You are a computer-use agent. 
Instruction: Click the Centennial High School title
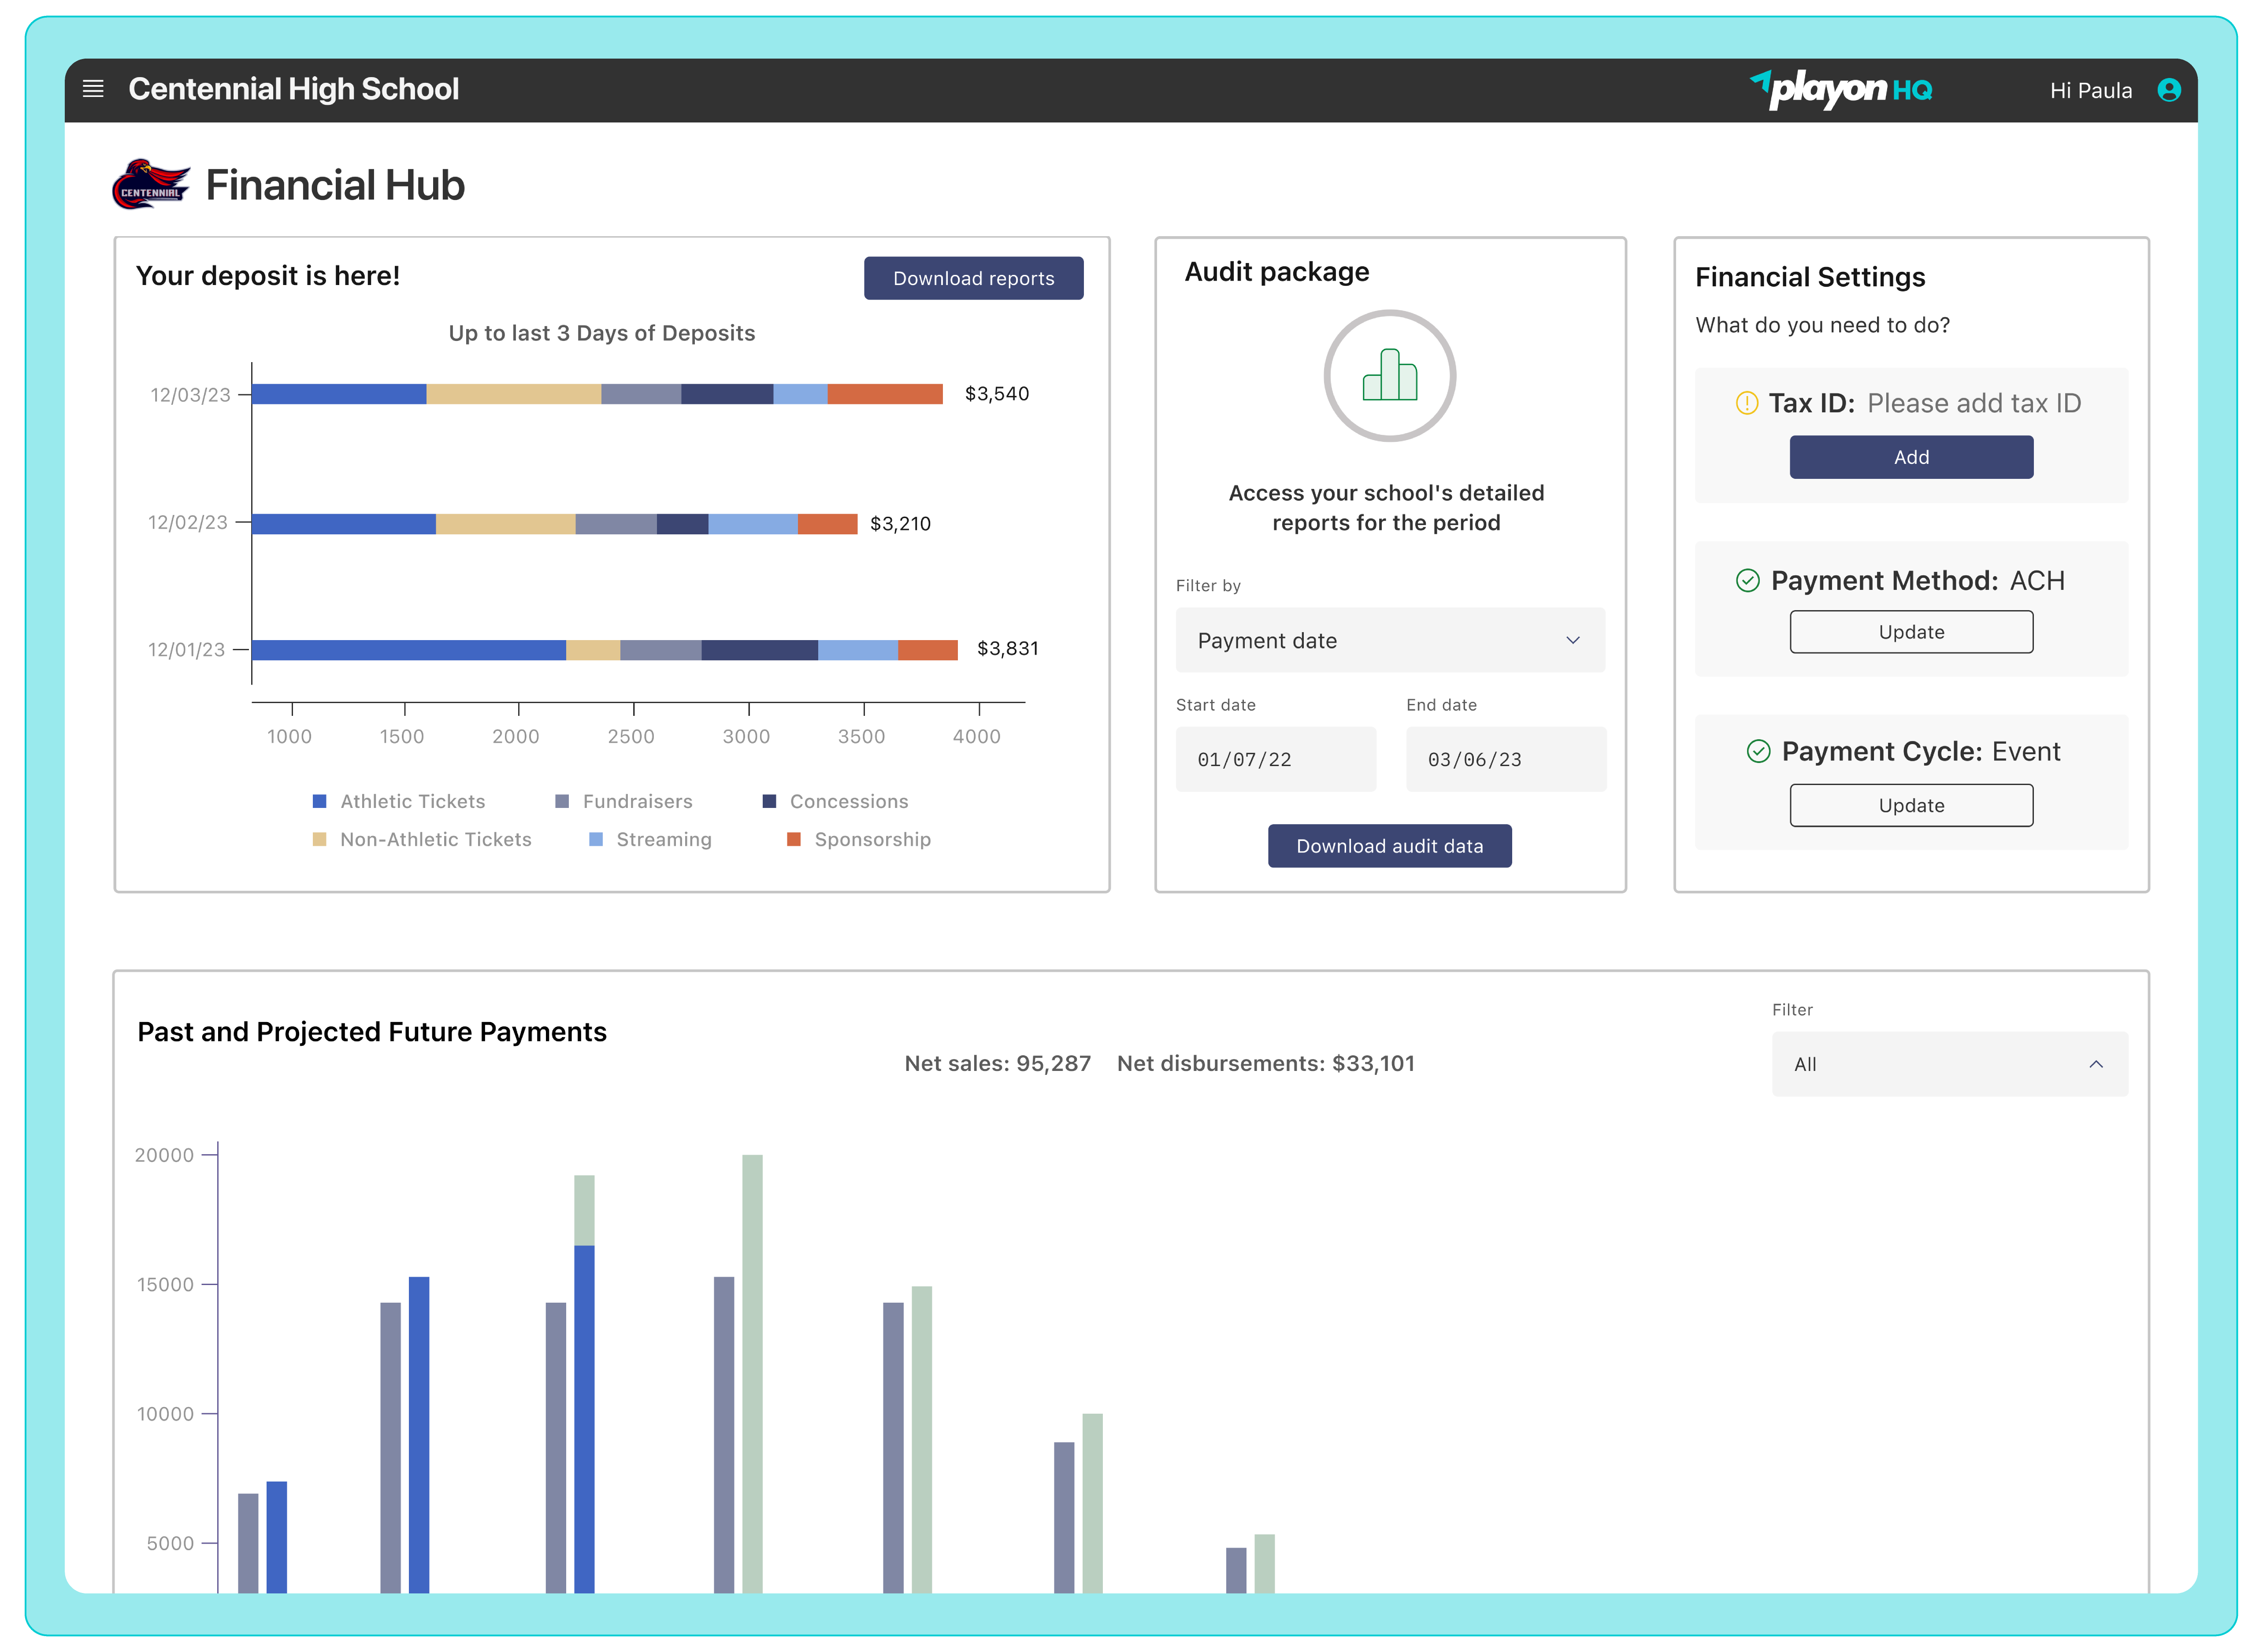click(x=293, y=89)
